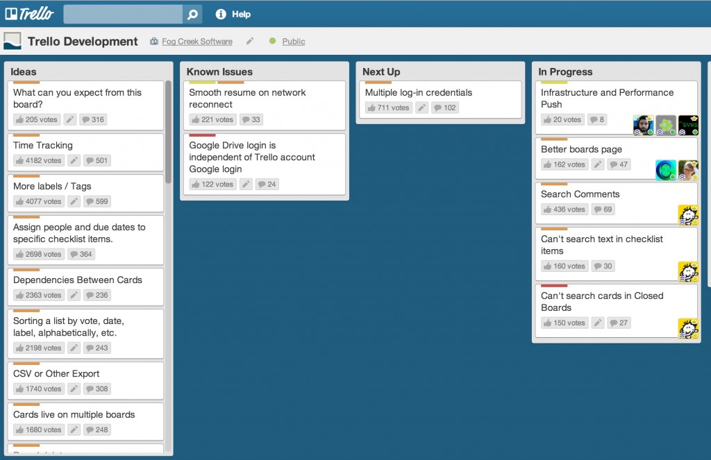Screen dimensions: 711x460
Task: Click the red label on Google Drive login card
Action: [202, 135]
